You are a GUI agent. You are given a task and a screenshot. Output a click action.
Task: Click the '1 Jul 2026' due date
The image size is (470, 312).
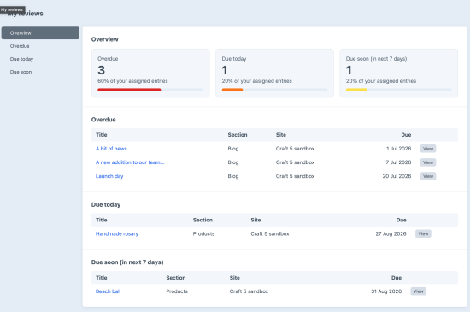point(399,149)
